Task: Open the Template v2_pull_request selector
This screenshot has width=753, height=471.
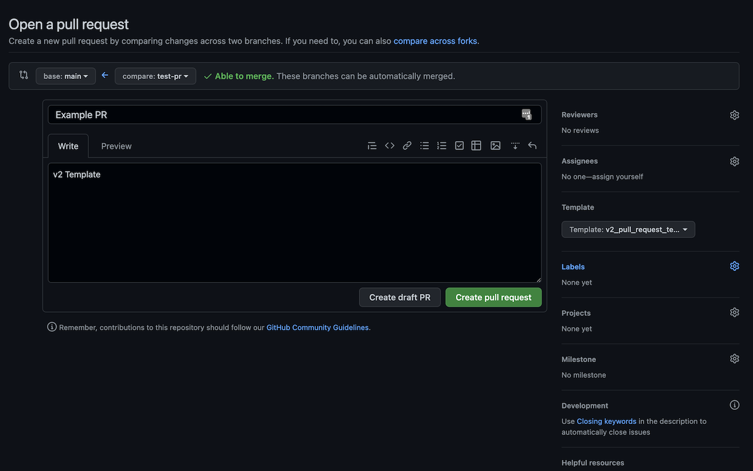Action: pyautogui.click(x=628, y=229)
